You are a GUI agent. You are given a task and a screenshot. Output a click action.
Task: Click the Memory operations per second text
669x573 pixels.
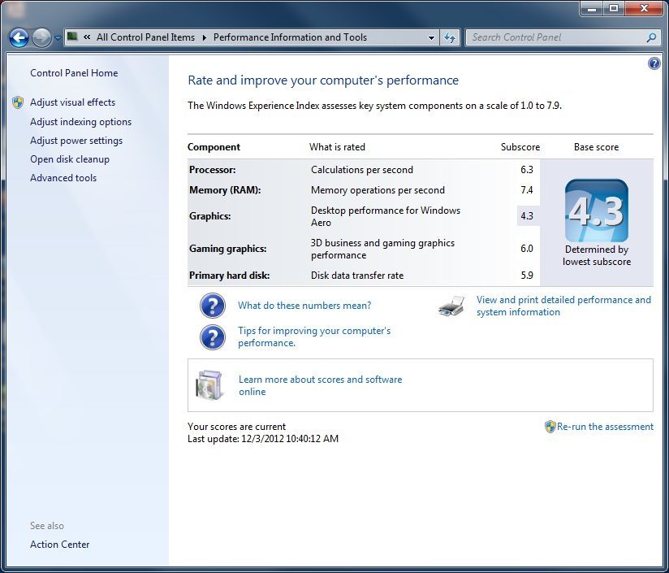coord(378,190)
